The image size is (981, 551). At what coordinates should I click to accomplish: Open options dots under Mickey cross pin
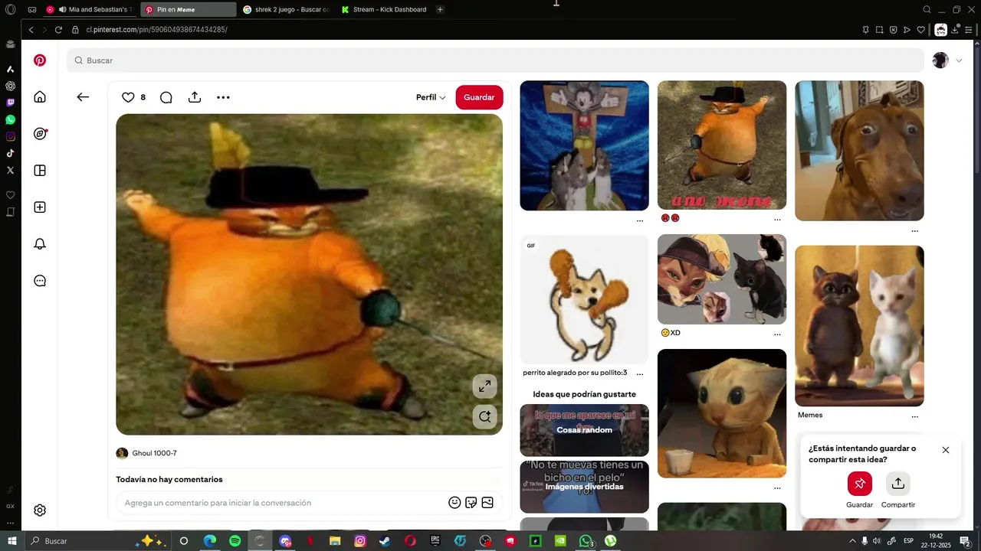click(640, 220)
